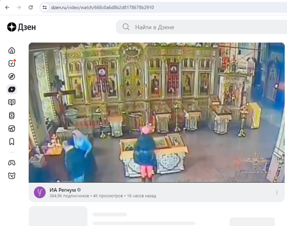287x226 pixels.
Task: Go forward to the next page
Action: tap(19, 7)
